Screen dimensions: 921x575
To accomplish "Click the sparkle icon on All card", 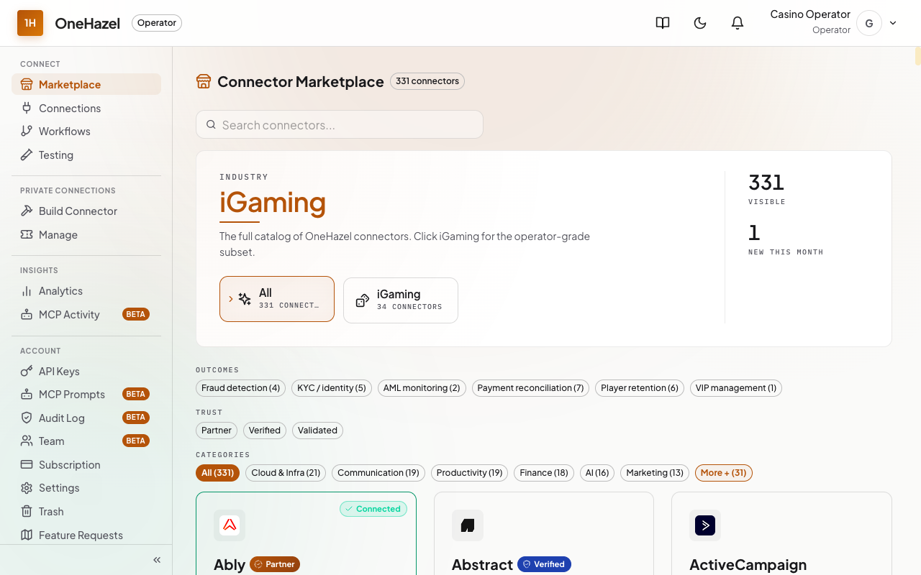I will 245,299.
